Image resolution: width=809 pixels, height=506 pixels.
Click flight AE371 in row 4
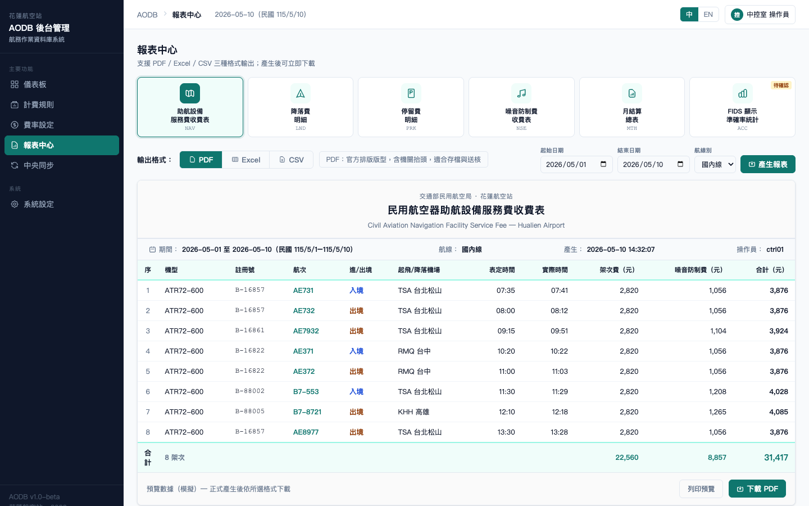pyautogui.click(x=303, y=351)
